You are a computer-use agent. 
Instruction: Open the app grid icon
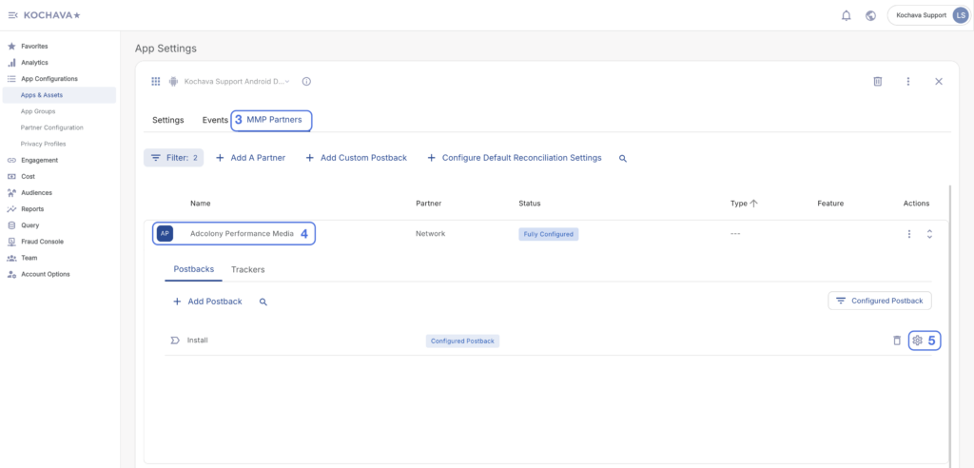(156, 82)
